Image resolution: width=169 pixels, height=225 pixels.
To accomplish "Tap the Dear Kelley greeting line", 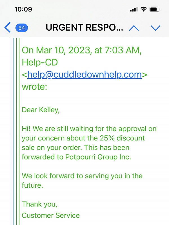I will coord(41,110).
